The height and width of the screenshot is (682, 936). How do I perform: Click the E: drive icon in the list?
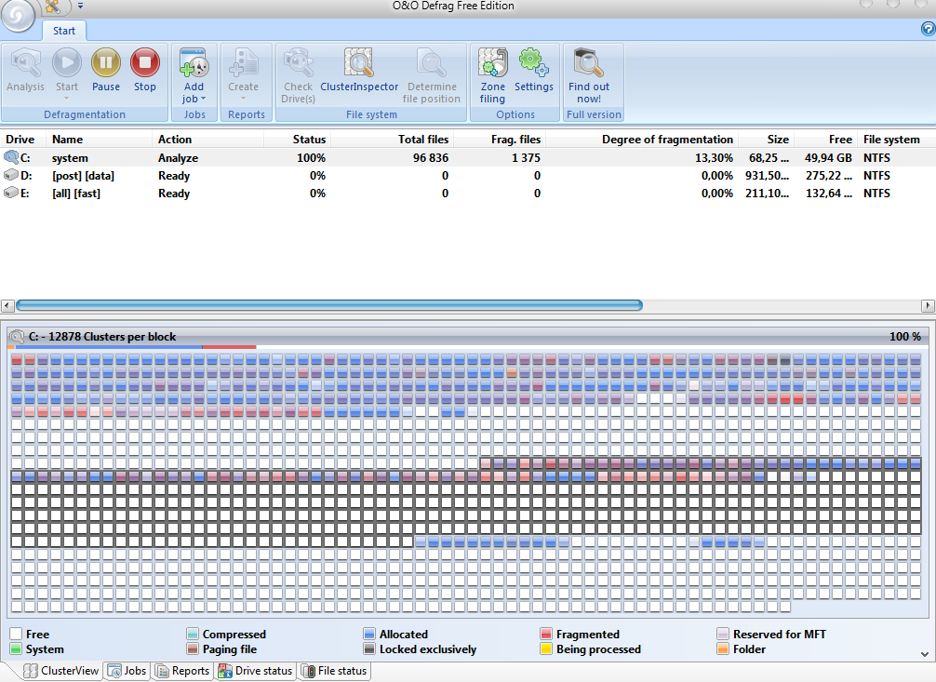11,193
